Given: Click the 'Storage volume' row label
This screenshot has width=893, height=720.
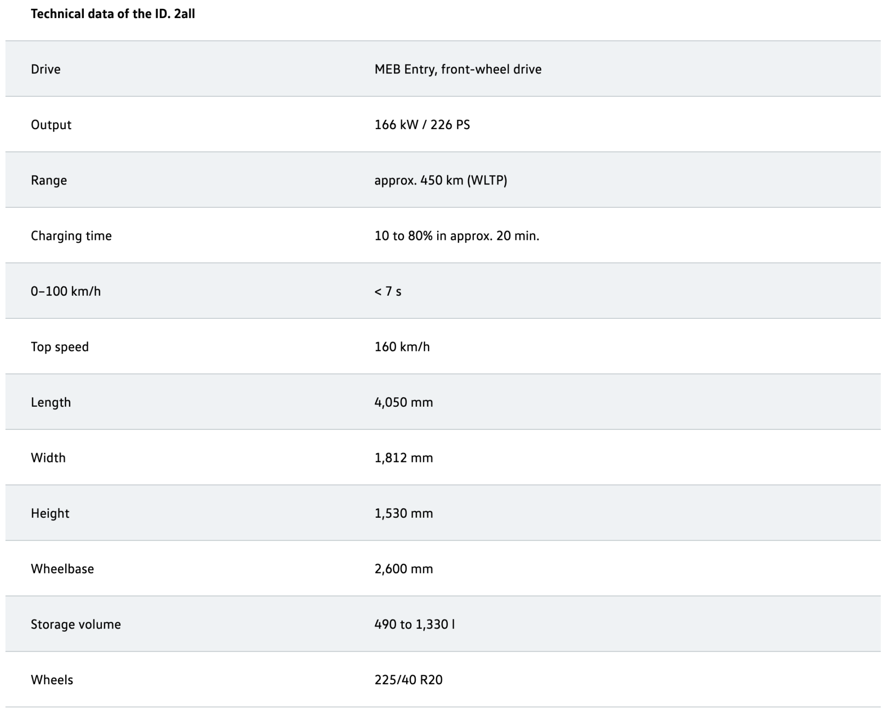Looking at the screenshot, I should (x=76, y=625).
